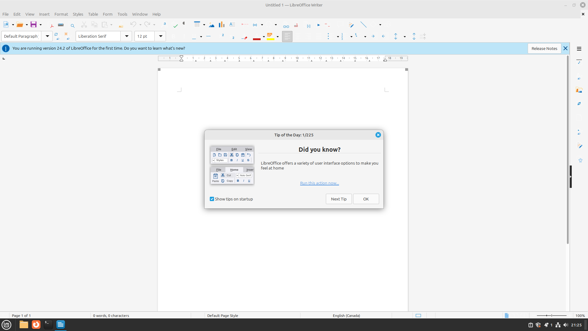Select the Insert Line tool
Image resolution: width=588 pixels, height=331 pixels.
(x=363, y=25)
